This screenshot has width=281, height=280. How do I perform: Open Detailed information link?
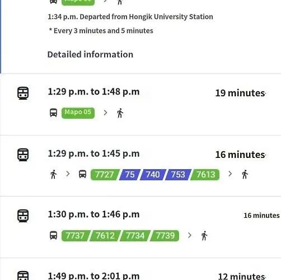[90, 54]
